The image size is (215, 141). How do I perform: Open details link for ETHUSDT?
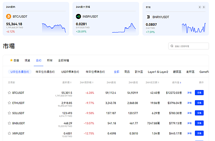click(190, 103)
